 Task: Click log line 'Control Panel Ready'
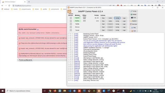[90, 56]
